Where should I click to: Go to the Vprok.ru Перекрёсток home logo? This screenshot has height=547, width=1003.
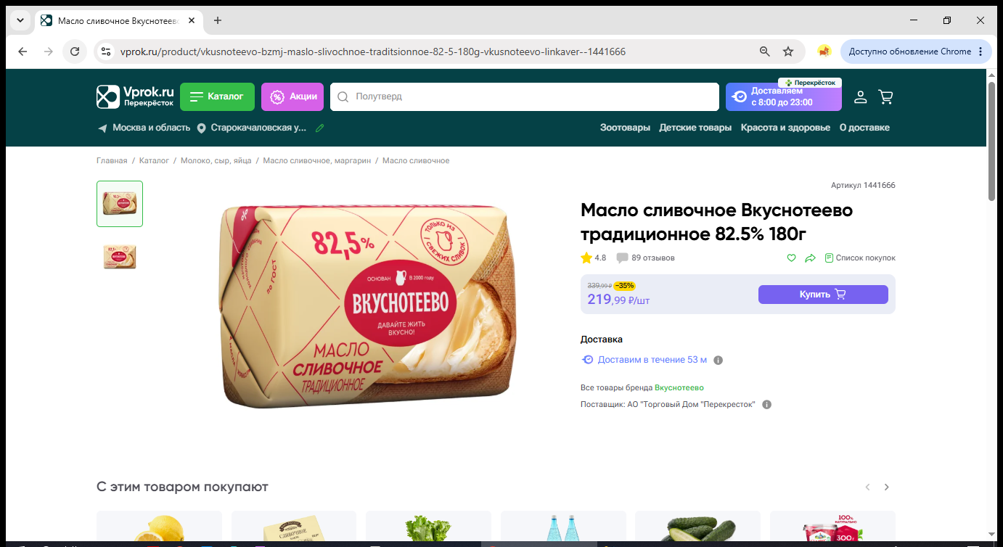136,96
